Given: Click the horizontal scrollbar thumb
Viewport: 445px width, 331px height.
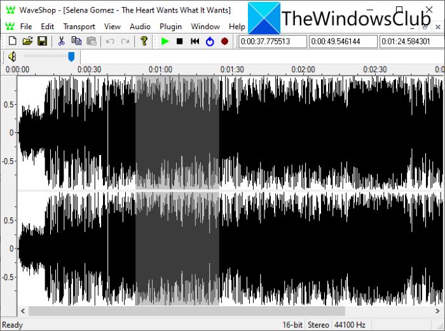Looking at the screenshot, I should point(187,311).
